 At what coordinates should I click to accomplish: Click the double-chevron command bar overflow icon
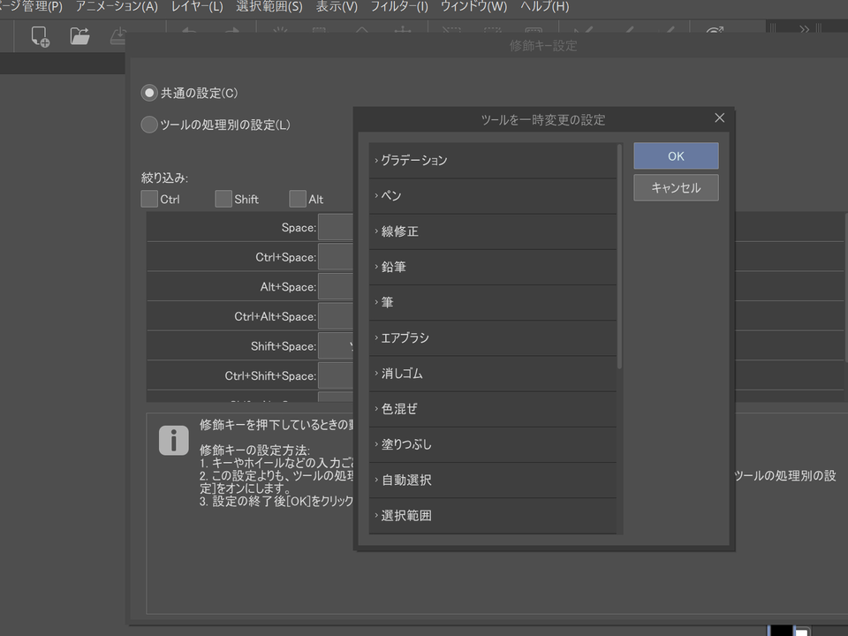[x=804, y=28]
